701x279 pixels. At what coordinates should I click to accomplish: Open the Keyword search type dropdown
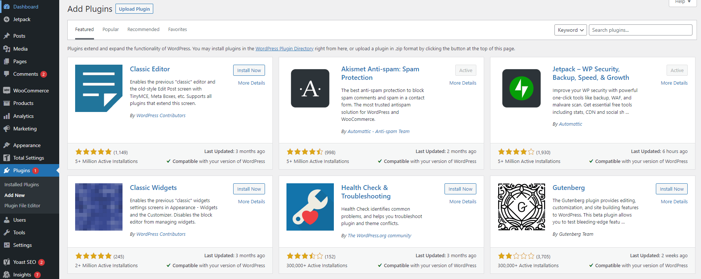tap(571, 30)
